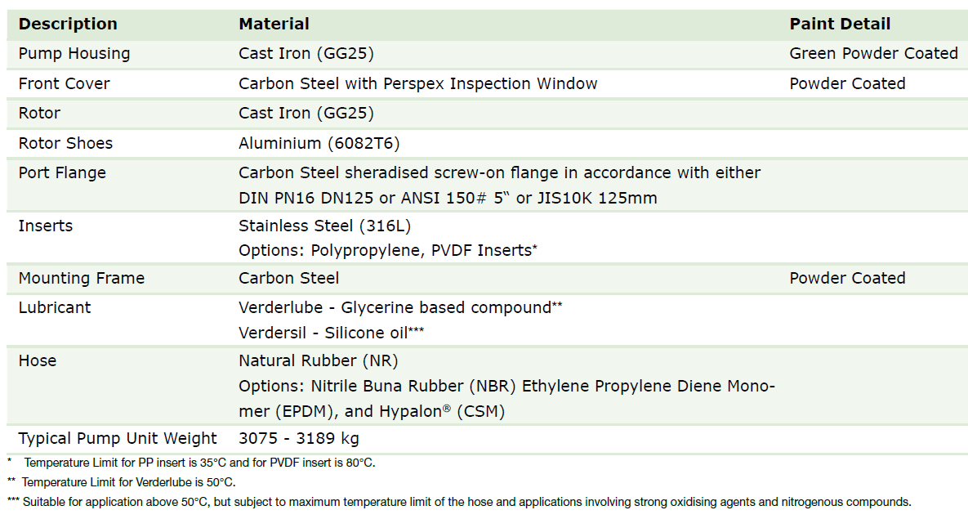Screen dimensions: 968x528
Task: Click the Green Powder Coated cell
Action: coord(873,54)
